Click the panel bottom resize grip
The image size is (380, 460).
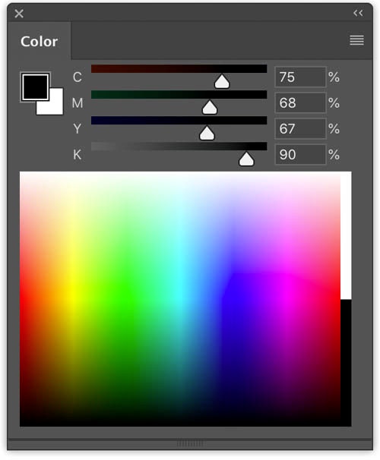click(190, 443)
